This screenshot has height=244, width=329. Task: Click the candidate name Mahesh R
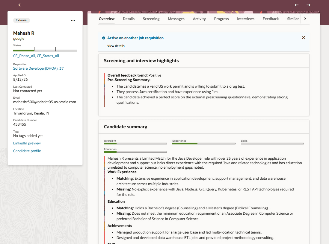pos(24,33)
